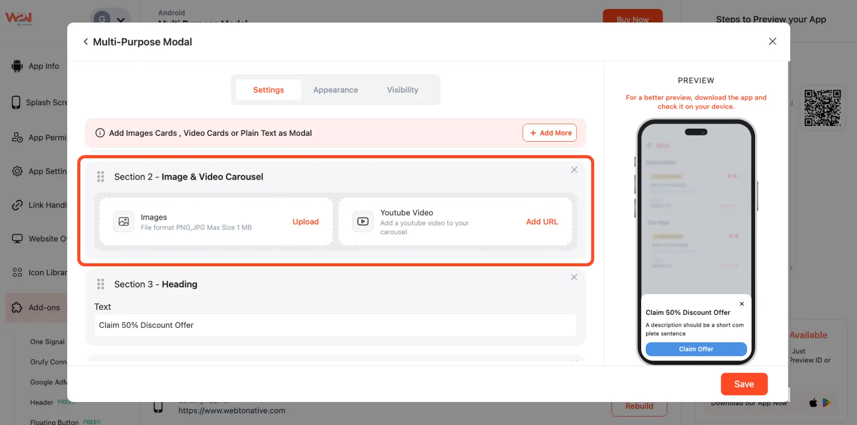Image resolution: width=857 pixels, height=425 pixels.
Task: Tap Claim Offer in the phone preview
Action: 695,349
